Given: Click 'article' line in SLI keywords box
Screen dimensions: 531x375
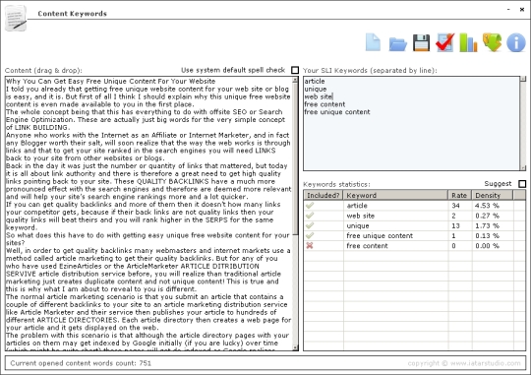Looking at the screenshot, I should coord(315,81).
